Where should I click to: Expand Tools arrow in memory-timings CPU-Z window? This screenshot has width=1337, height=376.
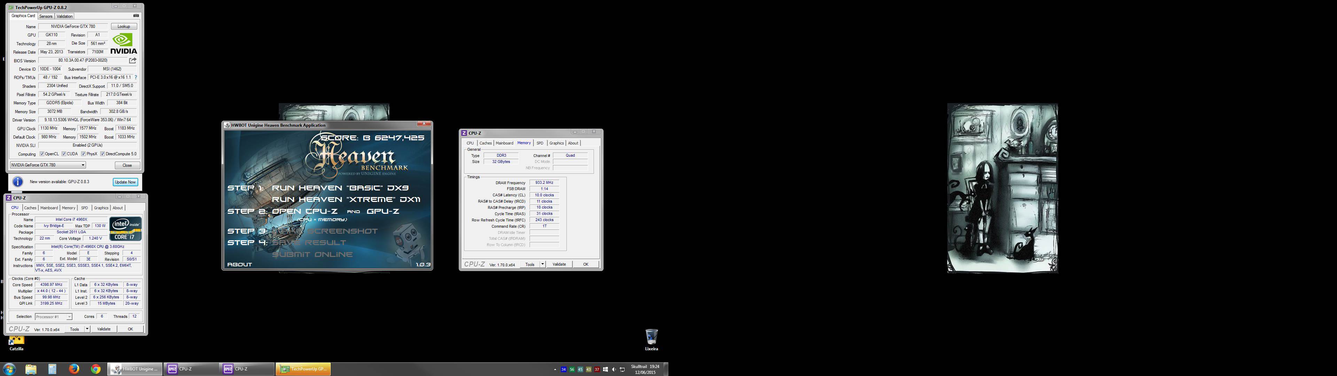(x=542, y=264)
